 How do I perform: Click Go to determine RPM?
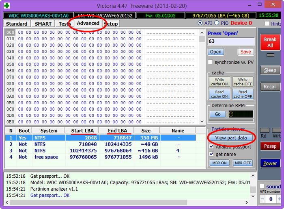coord(218,114)
